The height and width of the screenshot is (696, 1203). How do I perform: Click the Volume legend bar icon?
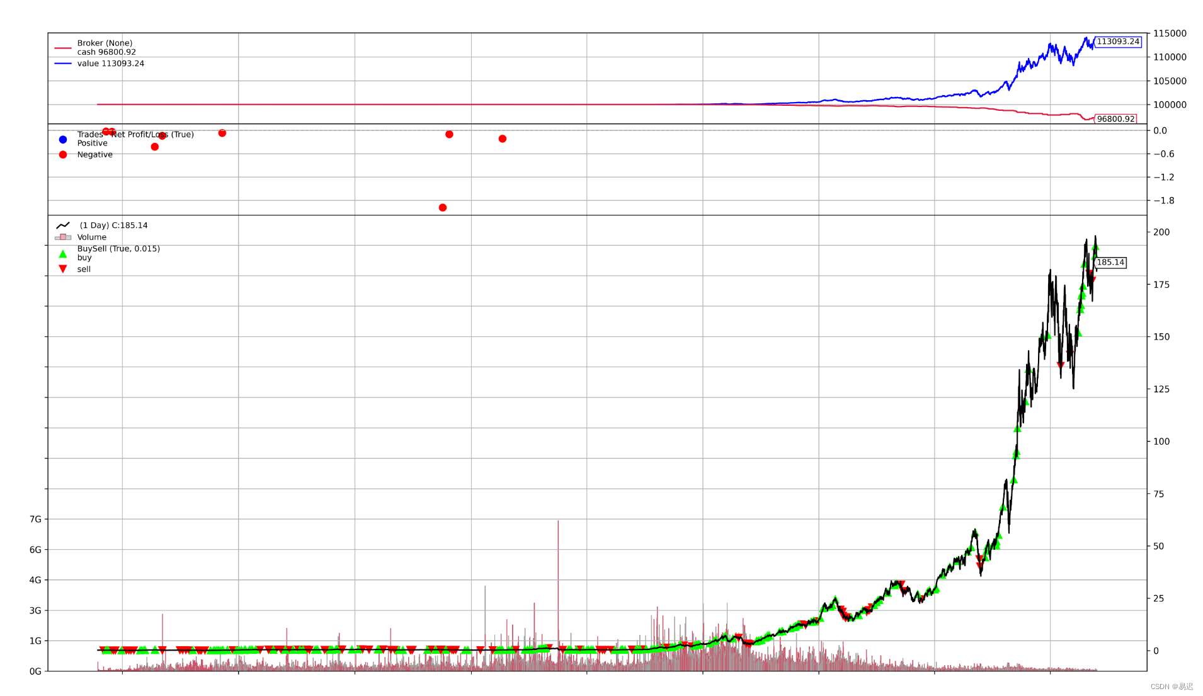tap(63, 237)
